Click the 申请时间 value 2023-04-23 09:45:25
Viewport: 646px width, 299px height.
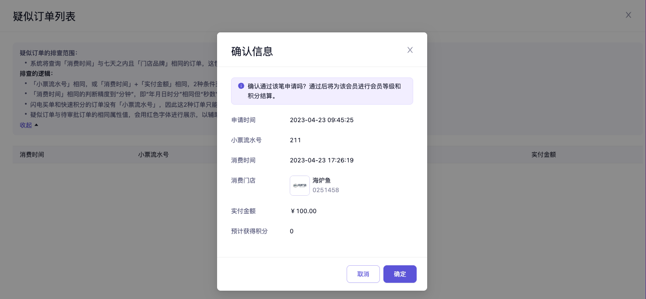322,120
